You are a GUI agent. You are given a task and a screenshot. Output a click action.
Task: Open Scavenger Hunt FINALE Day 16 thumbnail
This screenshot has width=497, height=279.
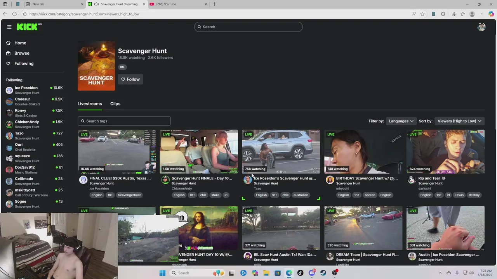pyautogui.click(x=199, y=152)
